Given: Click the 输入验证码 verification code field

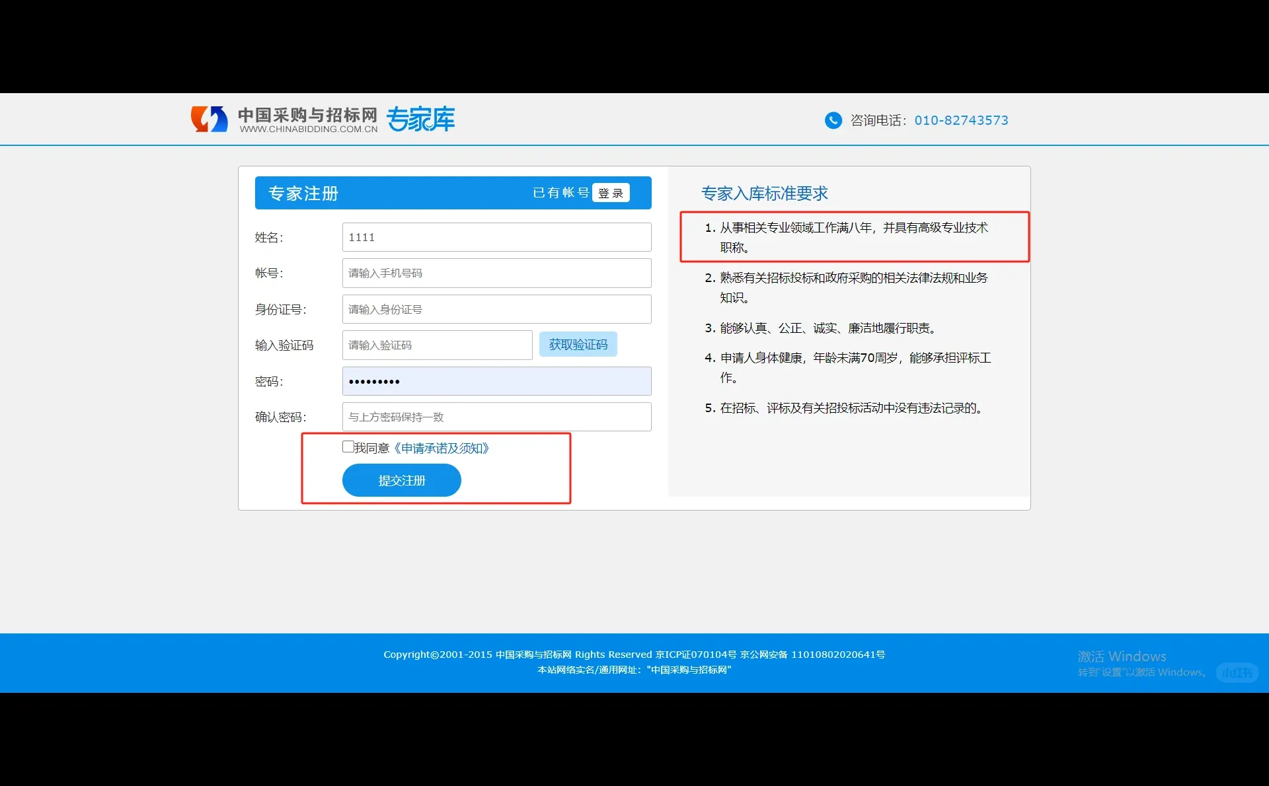Looking at the screenshot, I should click(437, 345).
